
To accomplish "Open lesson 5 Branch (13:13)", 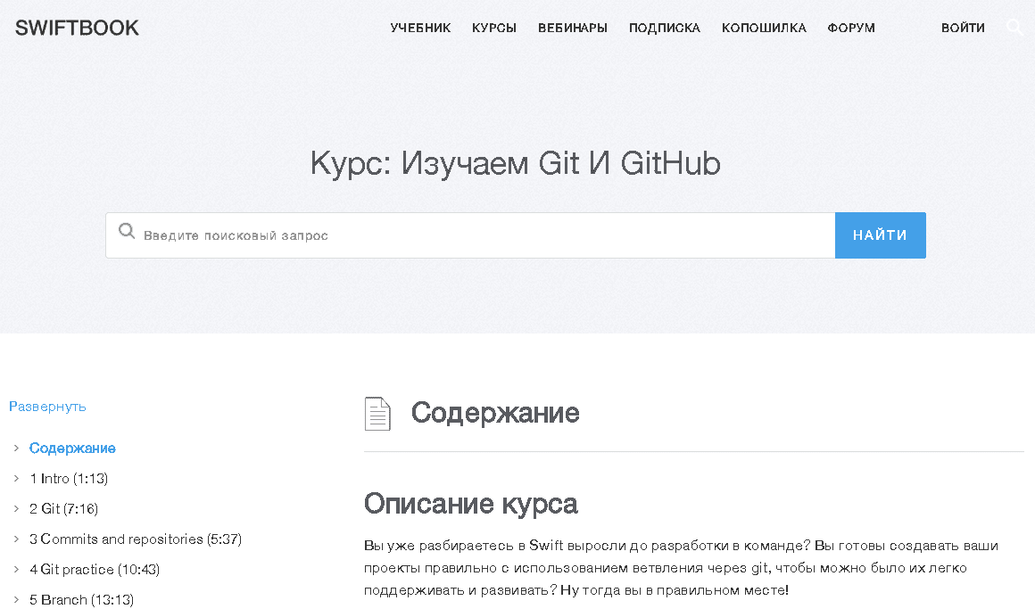I will click(81, 600).
